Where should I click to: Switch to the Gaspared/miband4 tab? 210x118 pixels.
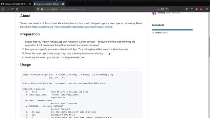16,4
